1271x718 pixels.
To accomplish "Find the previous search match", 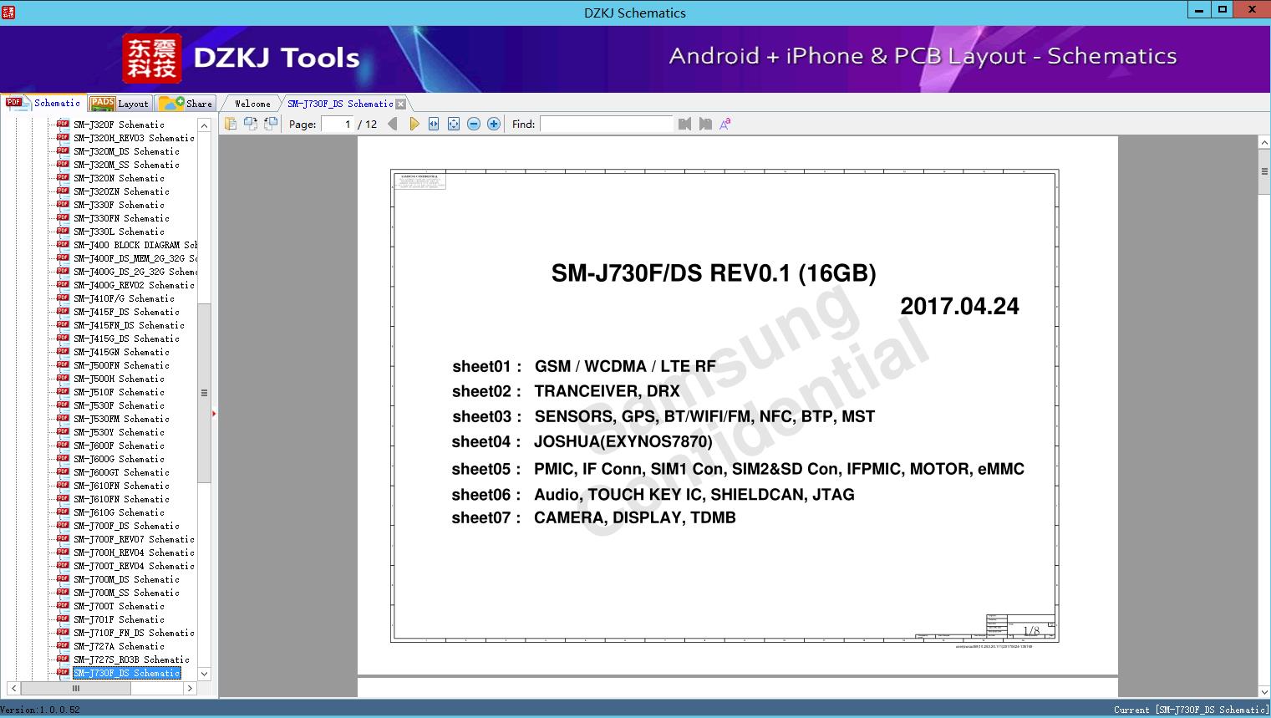I will coord(685,124).
